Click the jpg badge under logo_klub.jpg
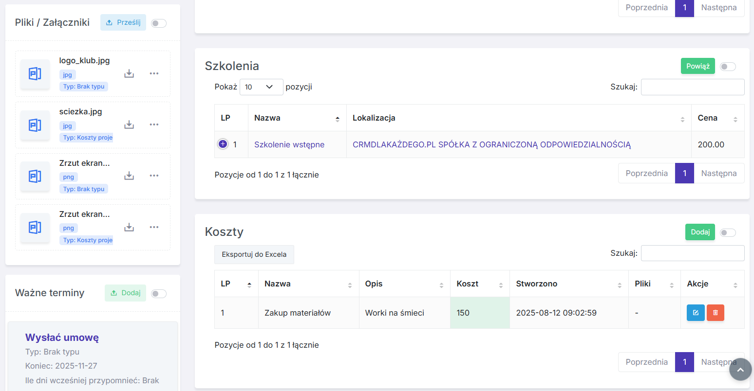Screen dimensions: 754x391 pyautogui.click(x=67, y=75)
